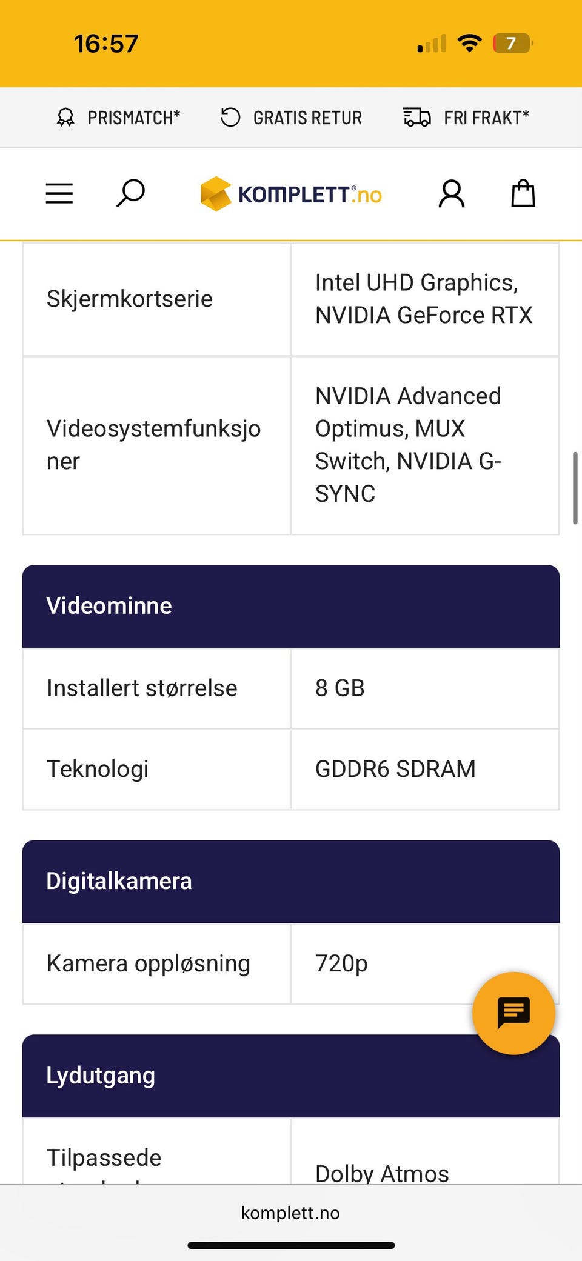
Task: Open the FRI FRAKT* link
Action: 486,118
